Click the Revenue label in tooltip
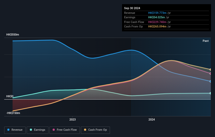This screenshot has height=137, width=215. [130, 13]
